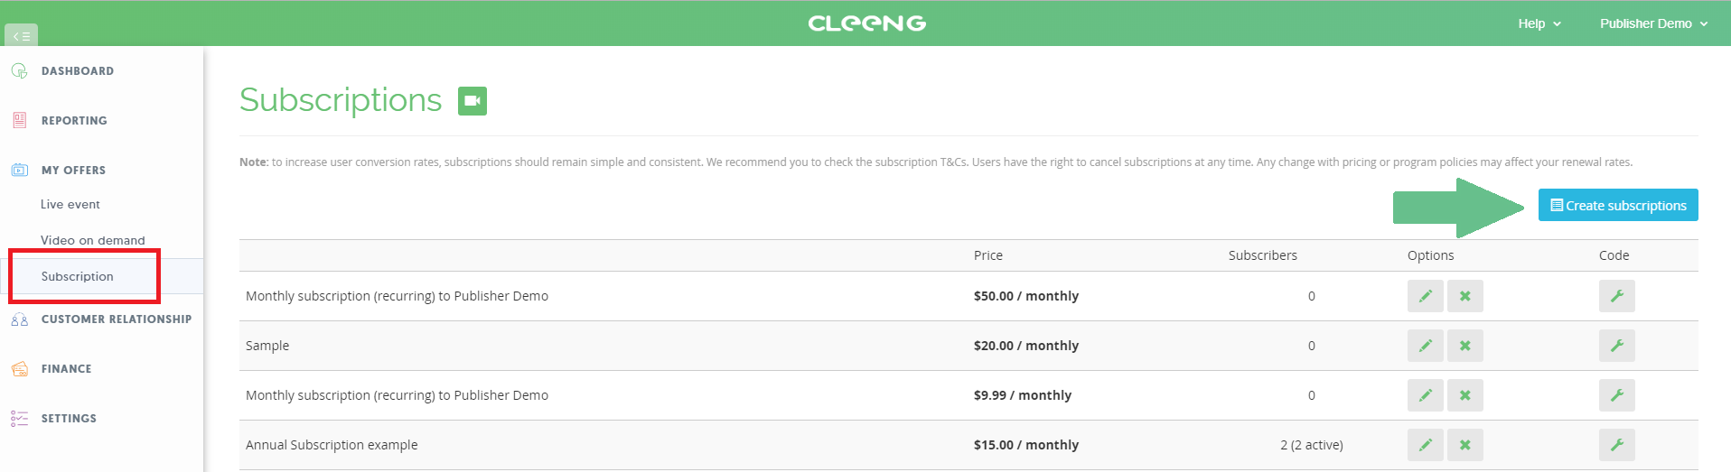This screenshot has width=1731, height=472.
Task: Delete the Sample subscription using X icon
Action: click(1465, 346)
